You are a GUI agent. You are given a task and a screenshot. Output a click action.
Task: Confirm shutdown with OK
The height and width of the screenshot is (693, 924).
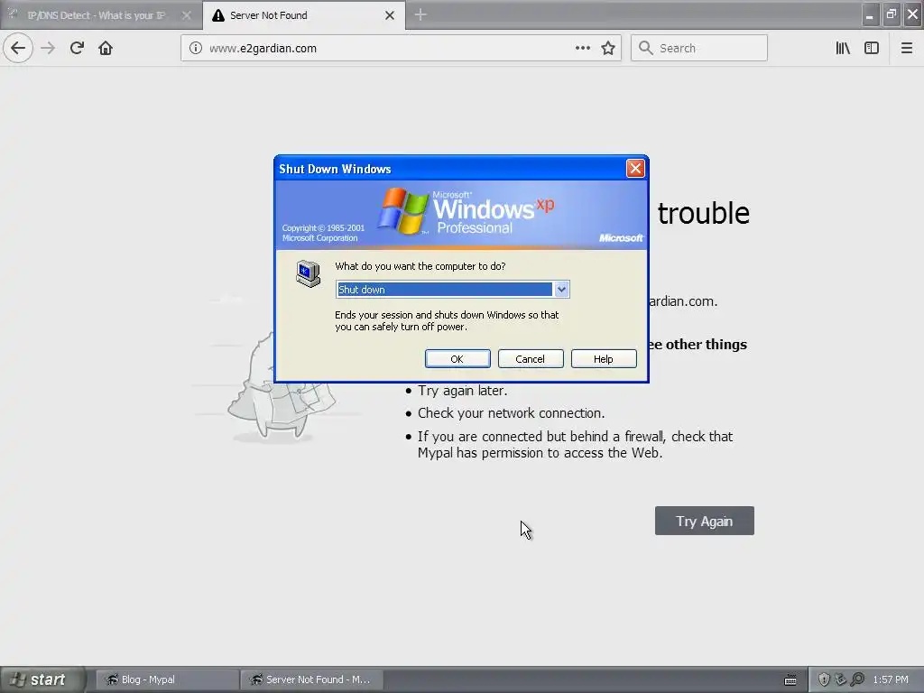pyautogui.click(x=457, y=359)
